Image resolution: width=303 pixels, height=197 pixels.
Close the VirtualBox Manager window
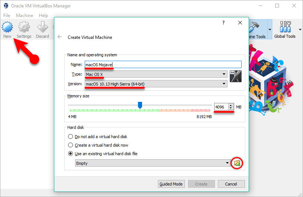(x=294, y=6)
